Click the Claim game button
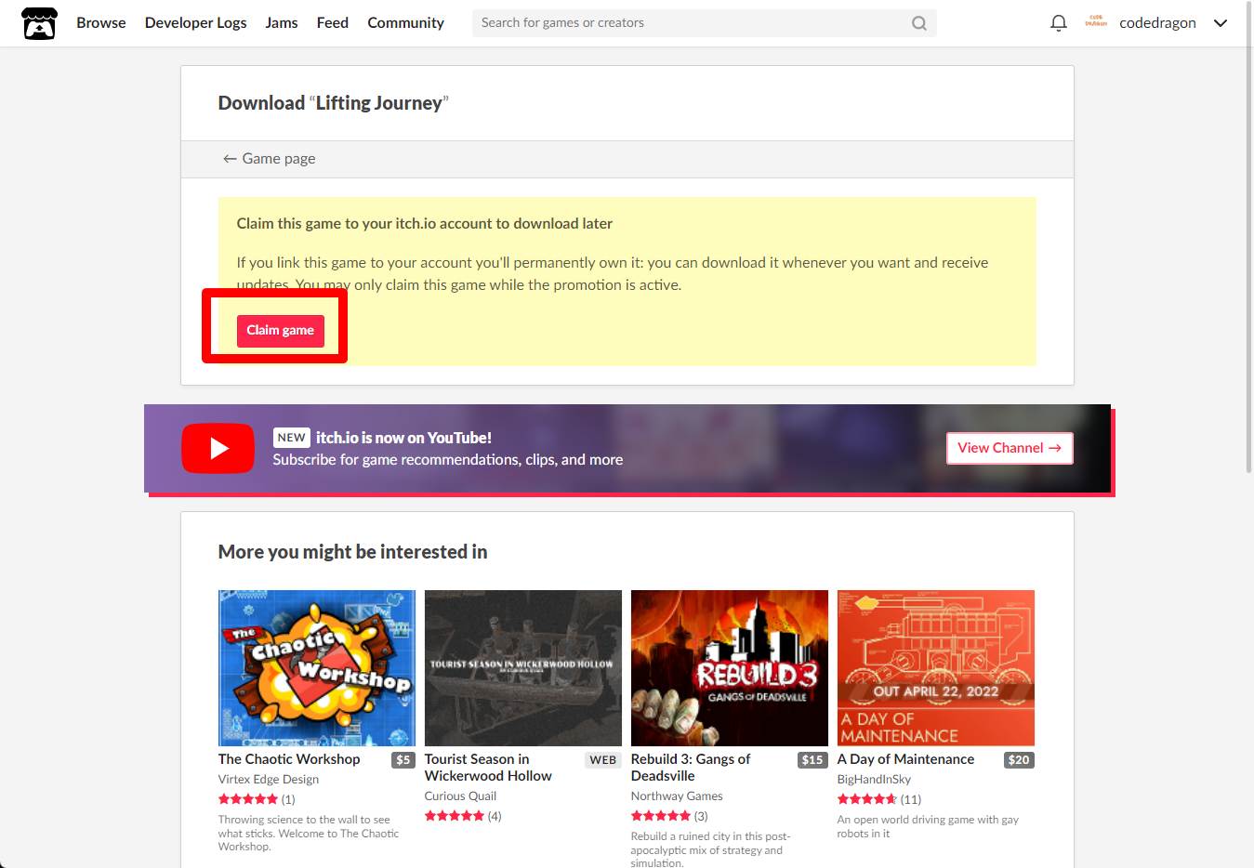This screenshot has width=1254, height=868. click(x=281, y=331)
